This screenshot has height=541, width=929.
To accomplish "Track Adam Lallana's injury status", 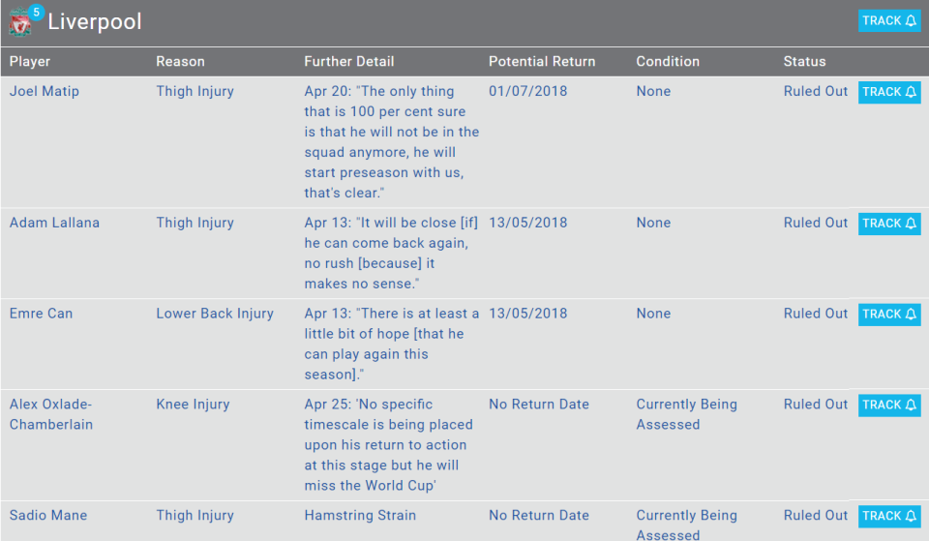I will [x=889, y=224].
